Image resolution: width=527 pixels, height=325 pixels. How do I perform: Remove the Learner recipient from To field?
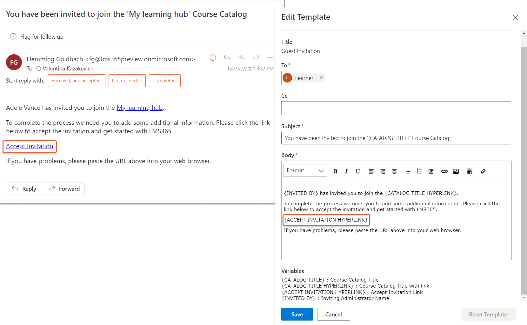[321, 78]
